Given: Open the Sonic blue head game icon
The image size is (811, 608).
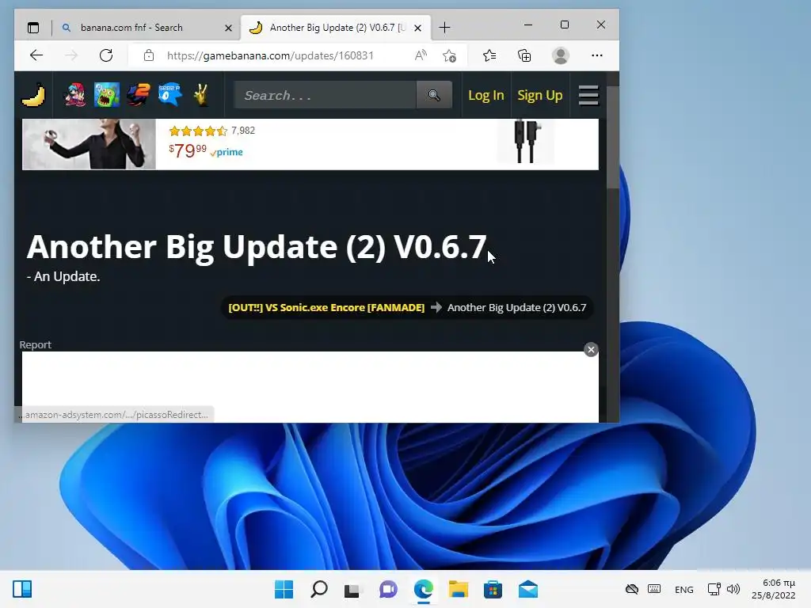Looking at the screenshot, I should [169, 95].
